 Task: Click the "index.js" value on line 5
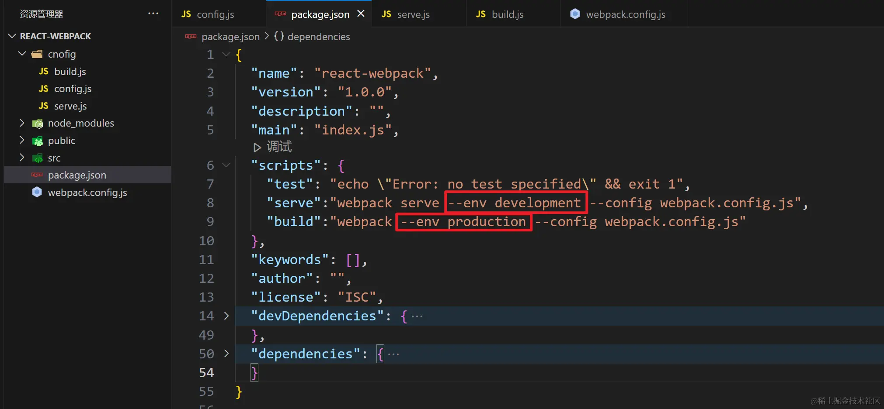(353, 130)
